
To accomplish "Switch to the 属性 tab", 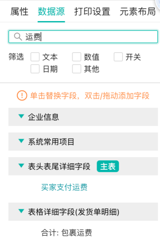I will [x=19, y=11].
